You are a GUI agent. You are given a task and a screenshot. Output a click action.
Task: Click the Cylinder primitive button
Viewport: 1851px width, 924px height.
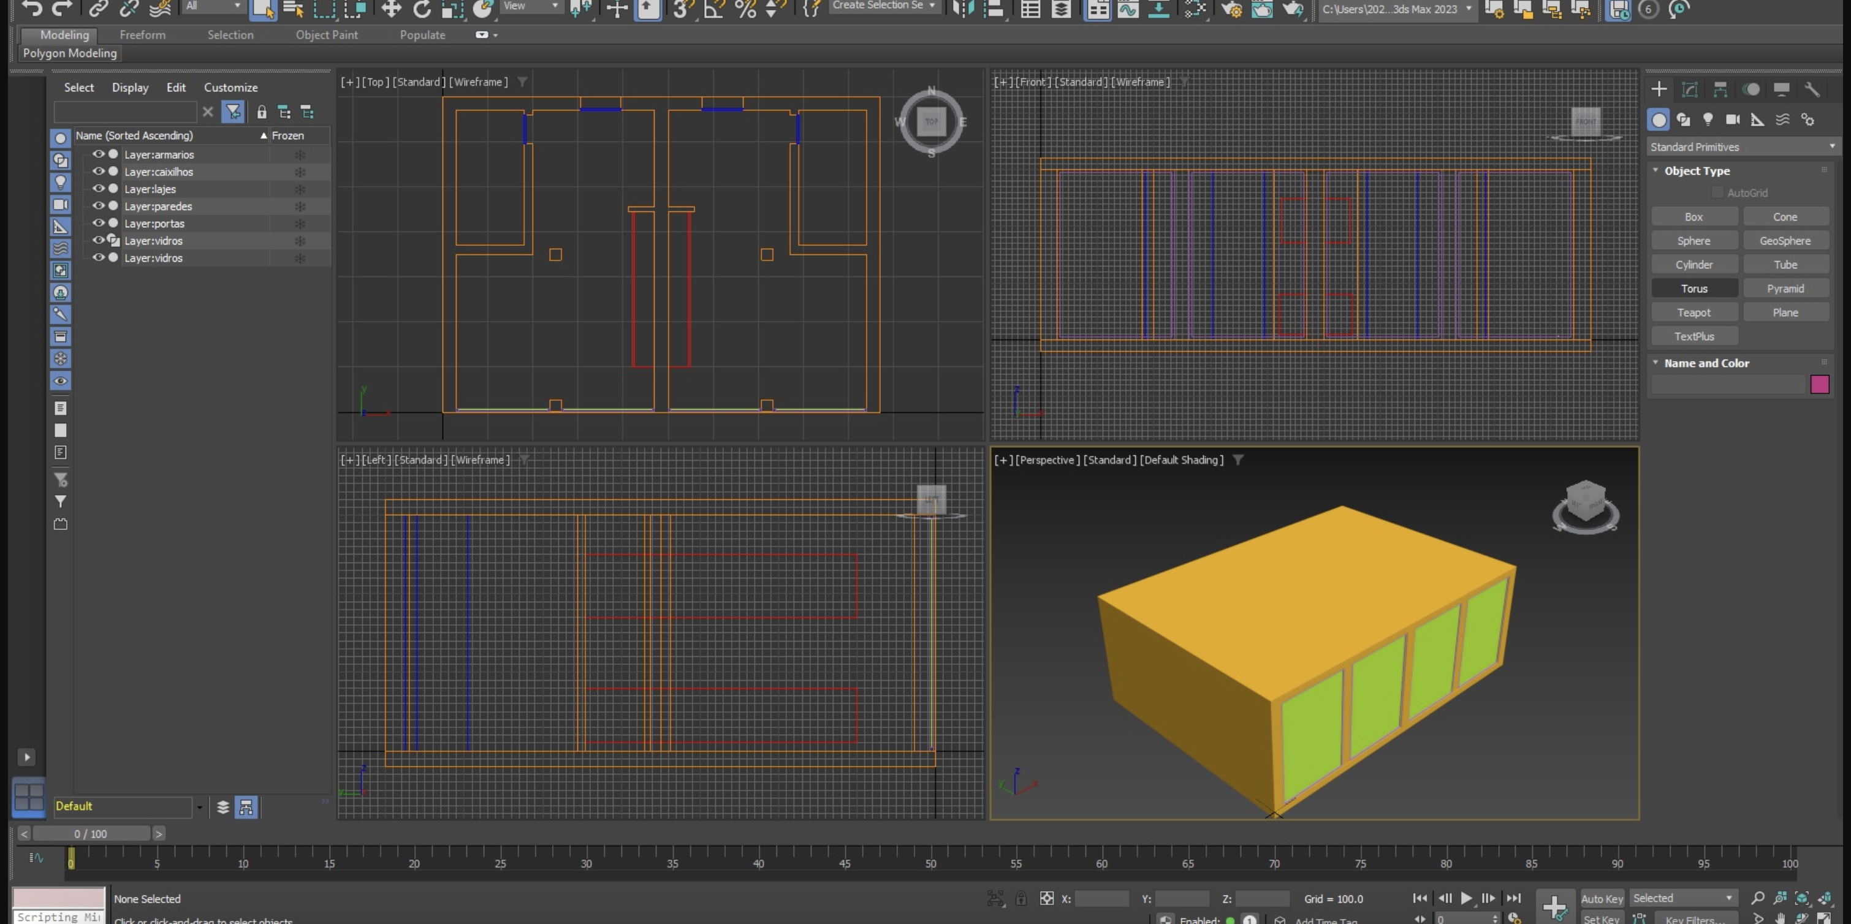pyautogui.click(x=1693, y=265)
